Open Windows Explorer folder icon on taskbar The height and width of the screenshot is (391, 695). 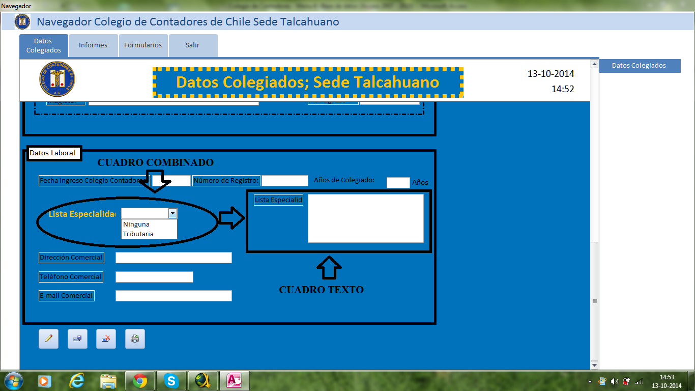point(108,381)
